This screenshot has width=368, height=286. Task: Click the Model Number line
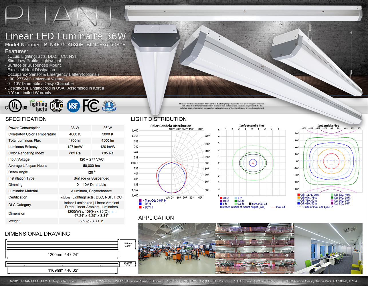(x=65, y=45)
